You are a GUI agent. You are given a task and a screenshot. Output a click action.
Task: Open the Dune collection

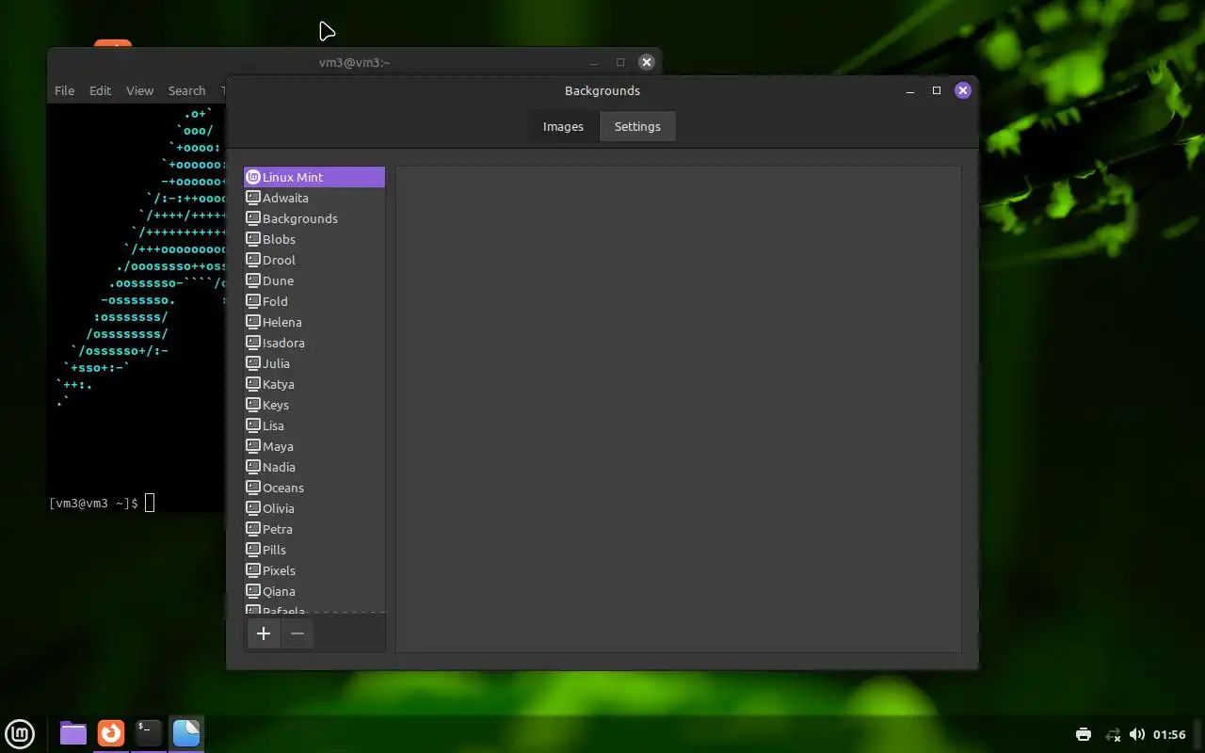point(314,280)
